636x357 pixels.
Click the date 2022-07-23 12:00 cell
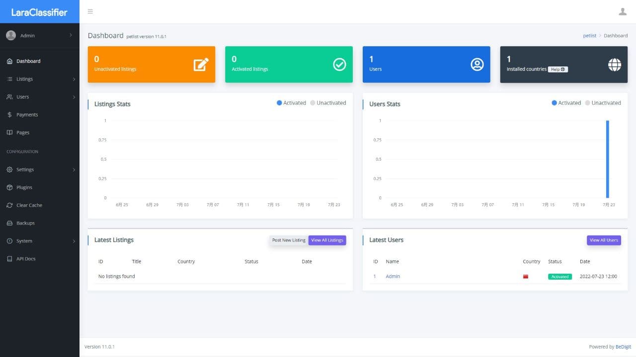click(x=598, y=276)
